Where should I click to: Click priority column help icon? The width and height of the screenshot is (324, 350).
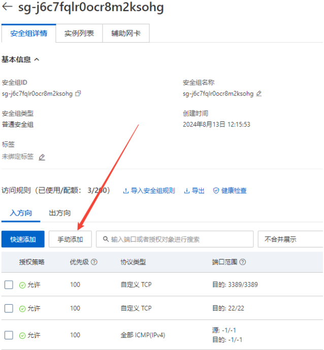(94, 262)
